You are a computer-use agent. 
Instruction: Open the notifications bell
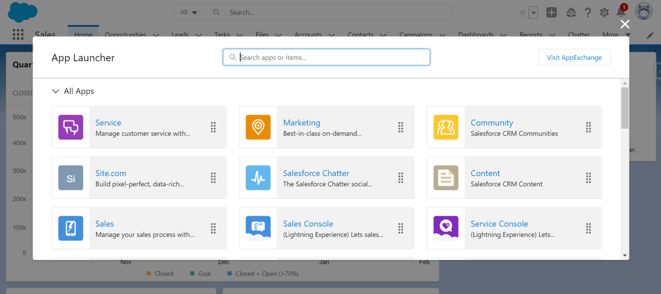tap(621, 12)
